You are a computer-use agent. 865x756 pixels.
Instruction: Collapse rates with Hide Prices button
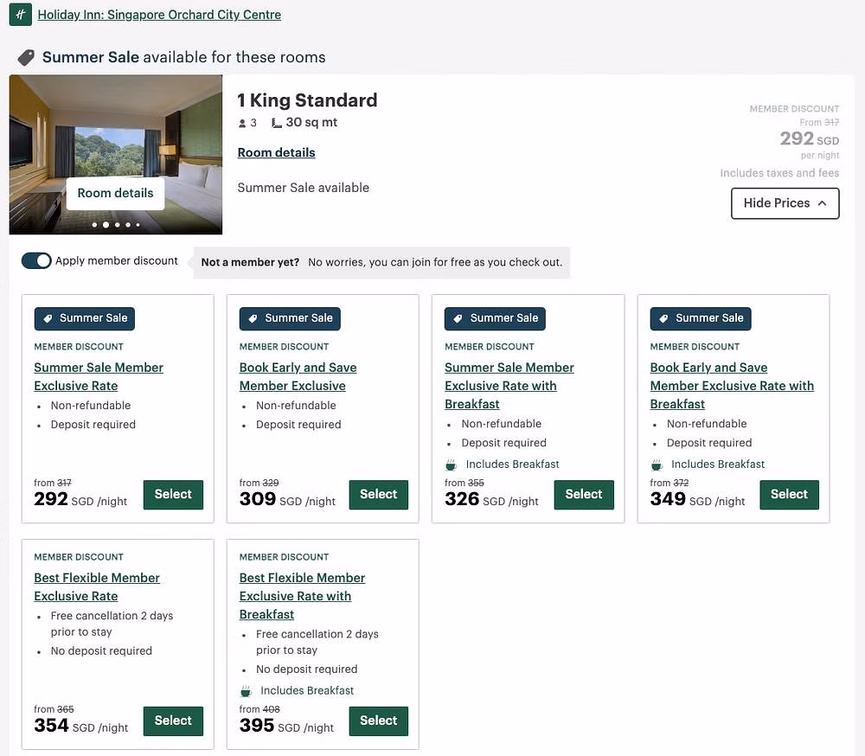[x=785, y=203]
